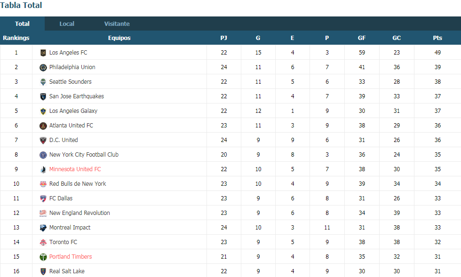Click the GF column header
The image size is (461, 277).
[x=362, y=38]
